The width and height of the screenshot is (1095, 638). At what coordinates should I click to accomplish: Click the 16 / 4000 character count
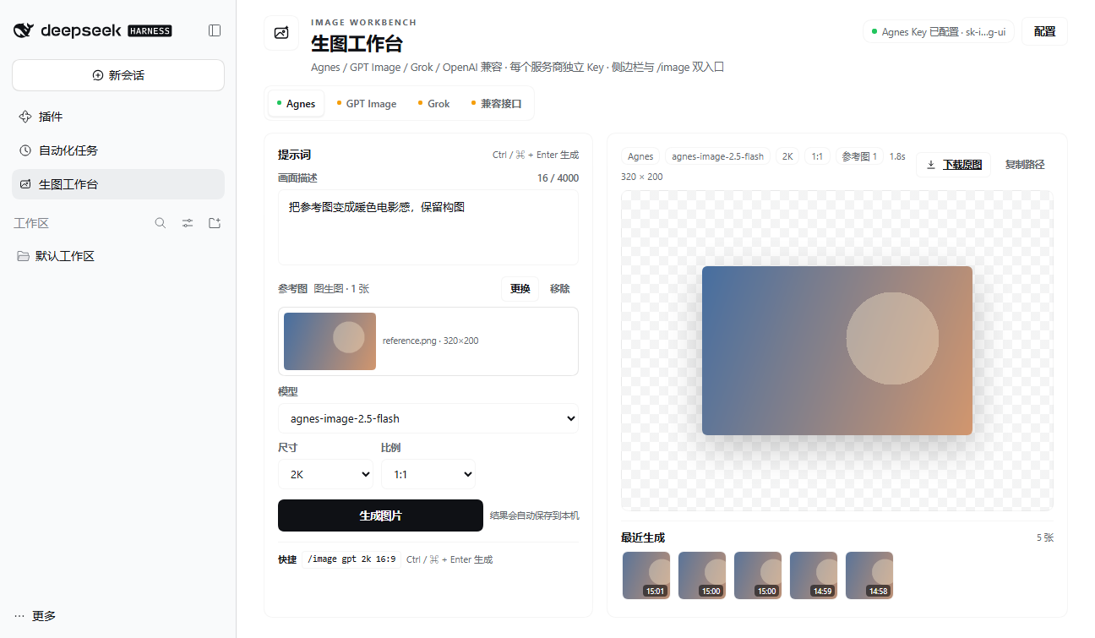(558, 178)
